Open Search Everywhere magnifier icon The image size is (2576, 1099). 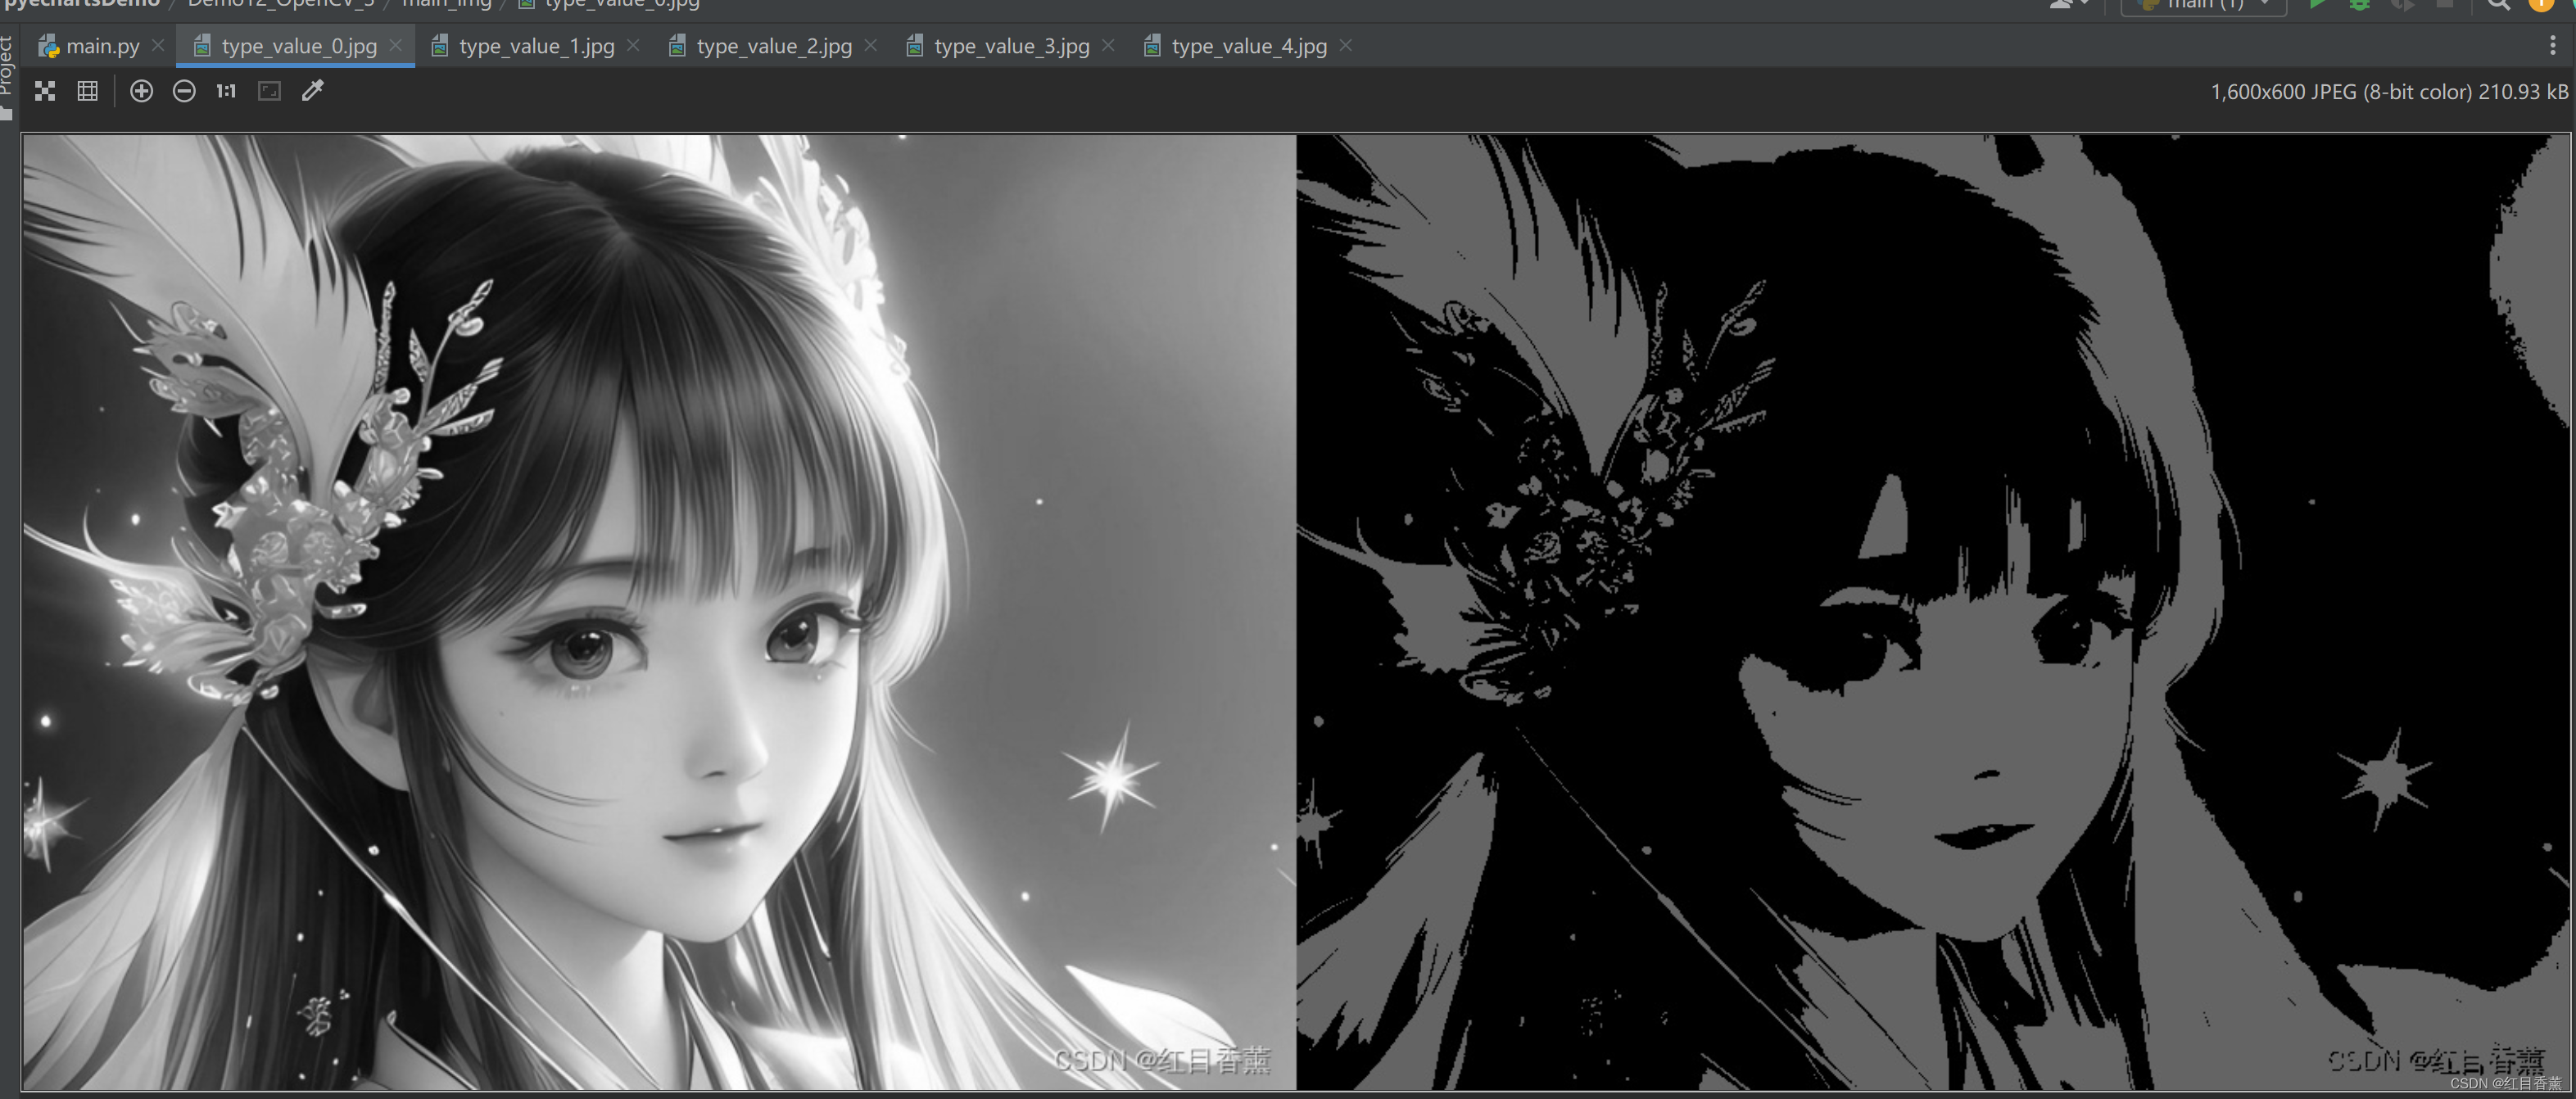click(2498, 4)
